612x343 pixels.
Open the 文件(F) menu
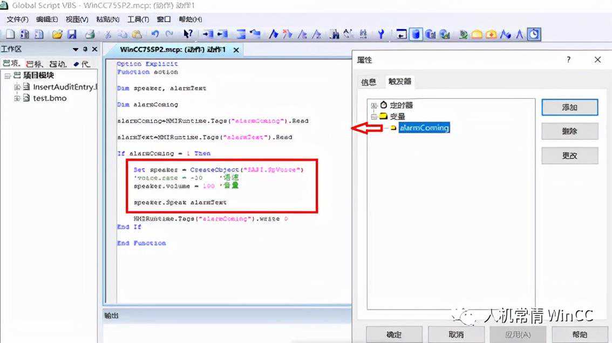(x=17, y=19)
